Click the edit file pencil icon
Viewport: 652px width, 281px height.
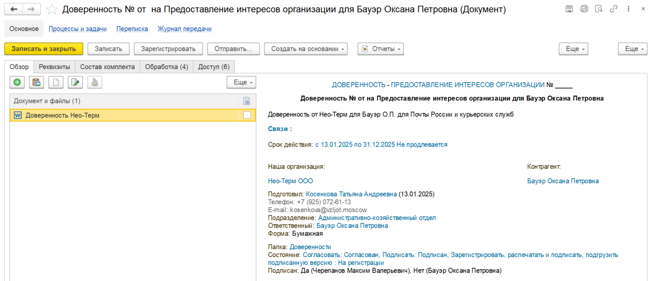[x=75, y=83]
